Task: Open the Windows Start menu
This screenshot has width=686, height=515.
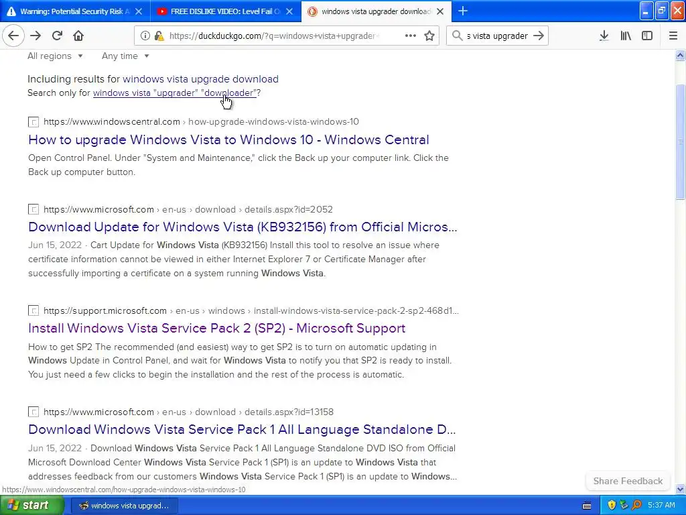Action: point(32,506)
